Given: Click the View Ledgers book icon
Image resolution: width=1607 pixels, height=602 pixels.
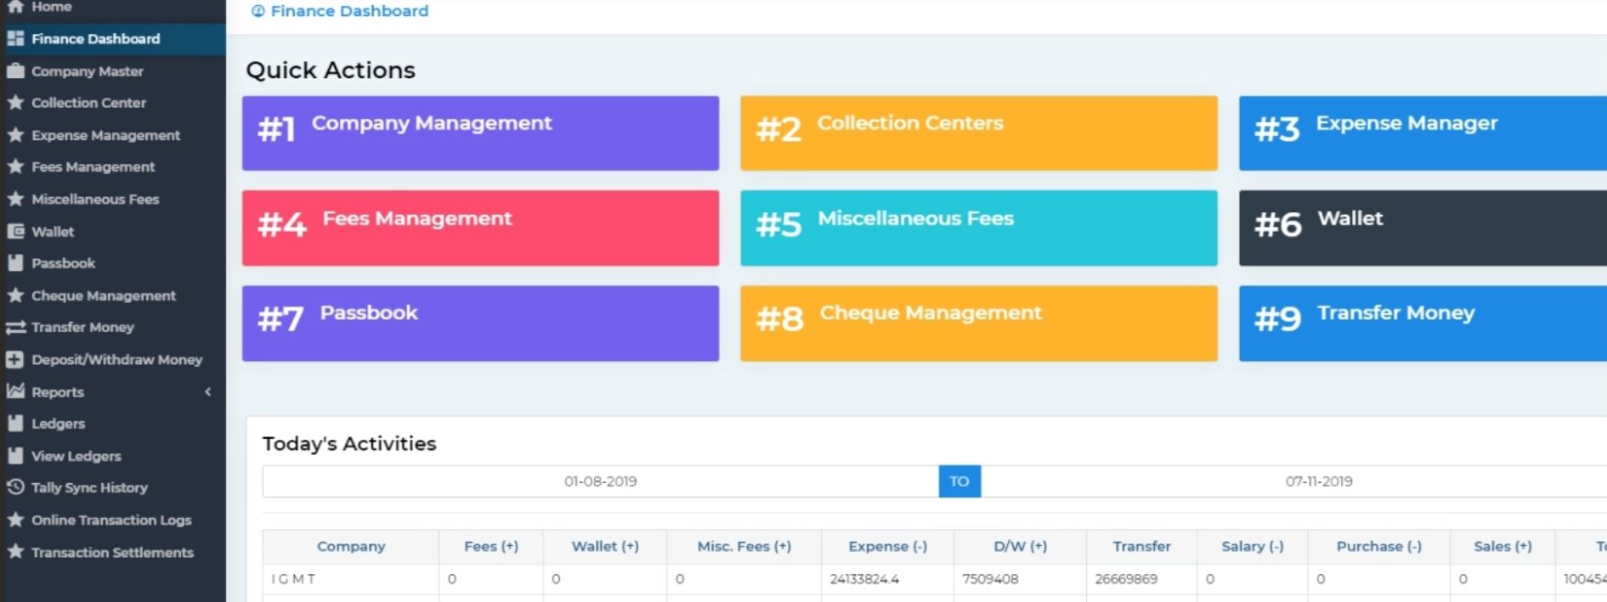Looking at the screenshot, I should coord(15,455).
